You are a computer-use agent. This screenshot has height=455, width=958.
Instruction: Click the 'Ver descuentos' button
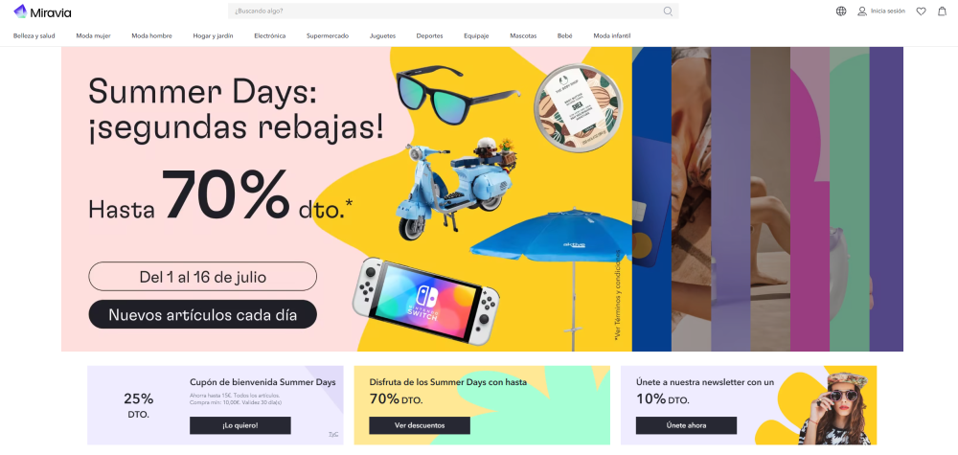[x=420, y=425]
